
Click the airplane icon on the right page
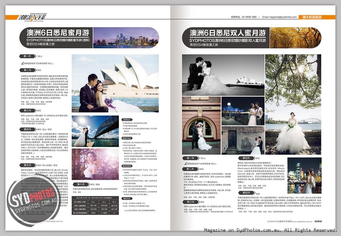[x=185, y=164]
